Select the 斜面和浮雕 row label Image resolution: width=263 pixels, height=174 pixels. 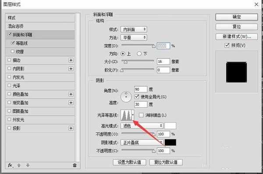tap(22, 35)
